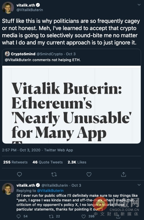The image size is (144, 220).
Task: Like the main tweet with heart icon
Action: 89,175
